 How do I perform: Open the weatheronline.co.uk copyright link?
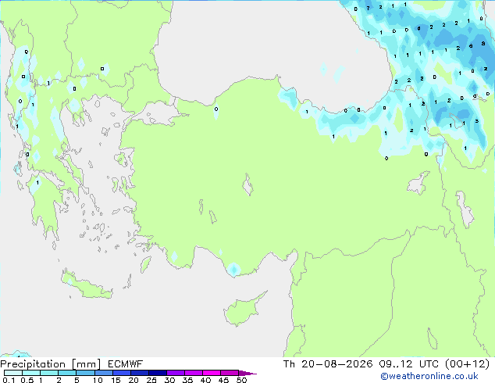(429, 376)
